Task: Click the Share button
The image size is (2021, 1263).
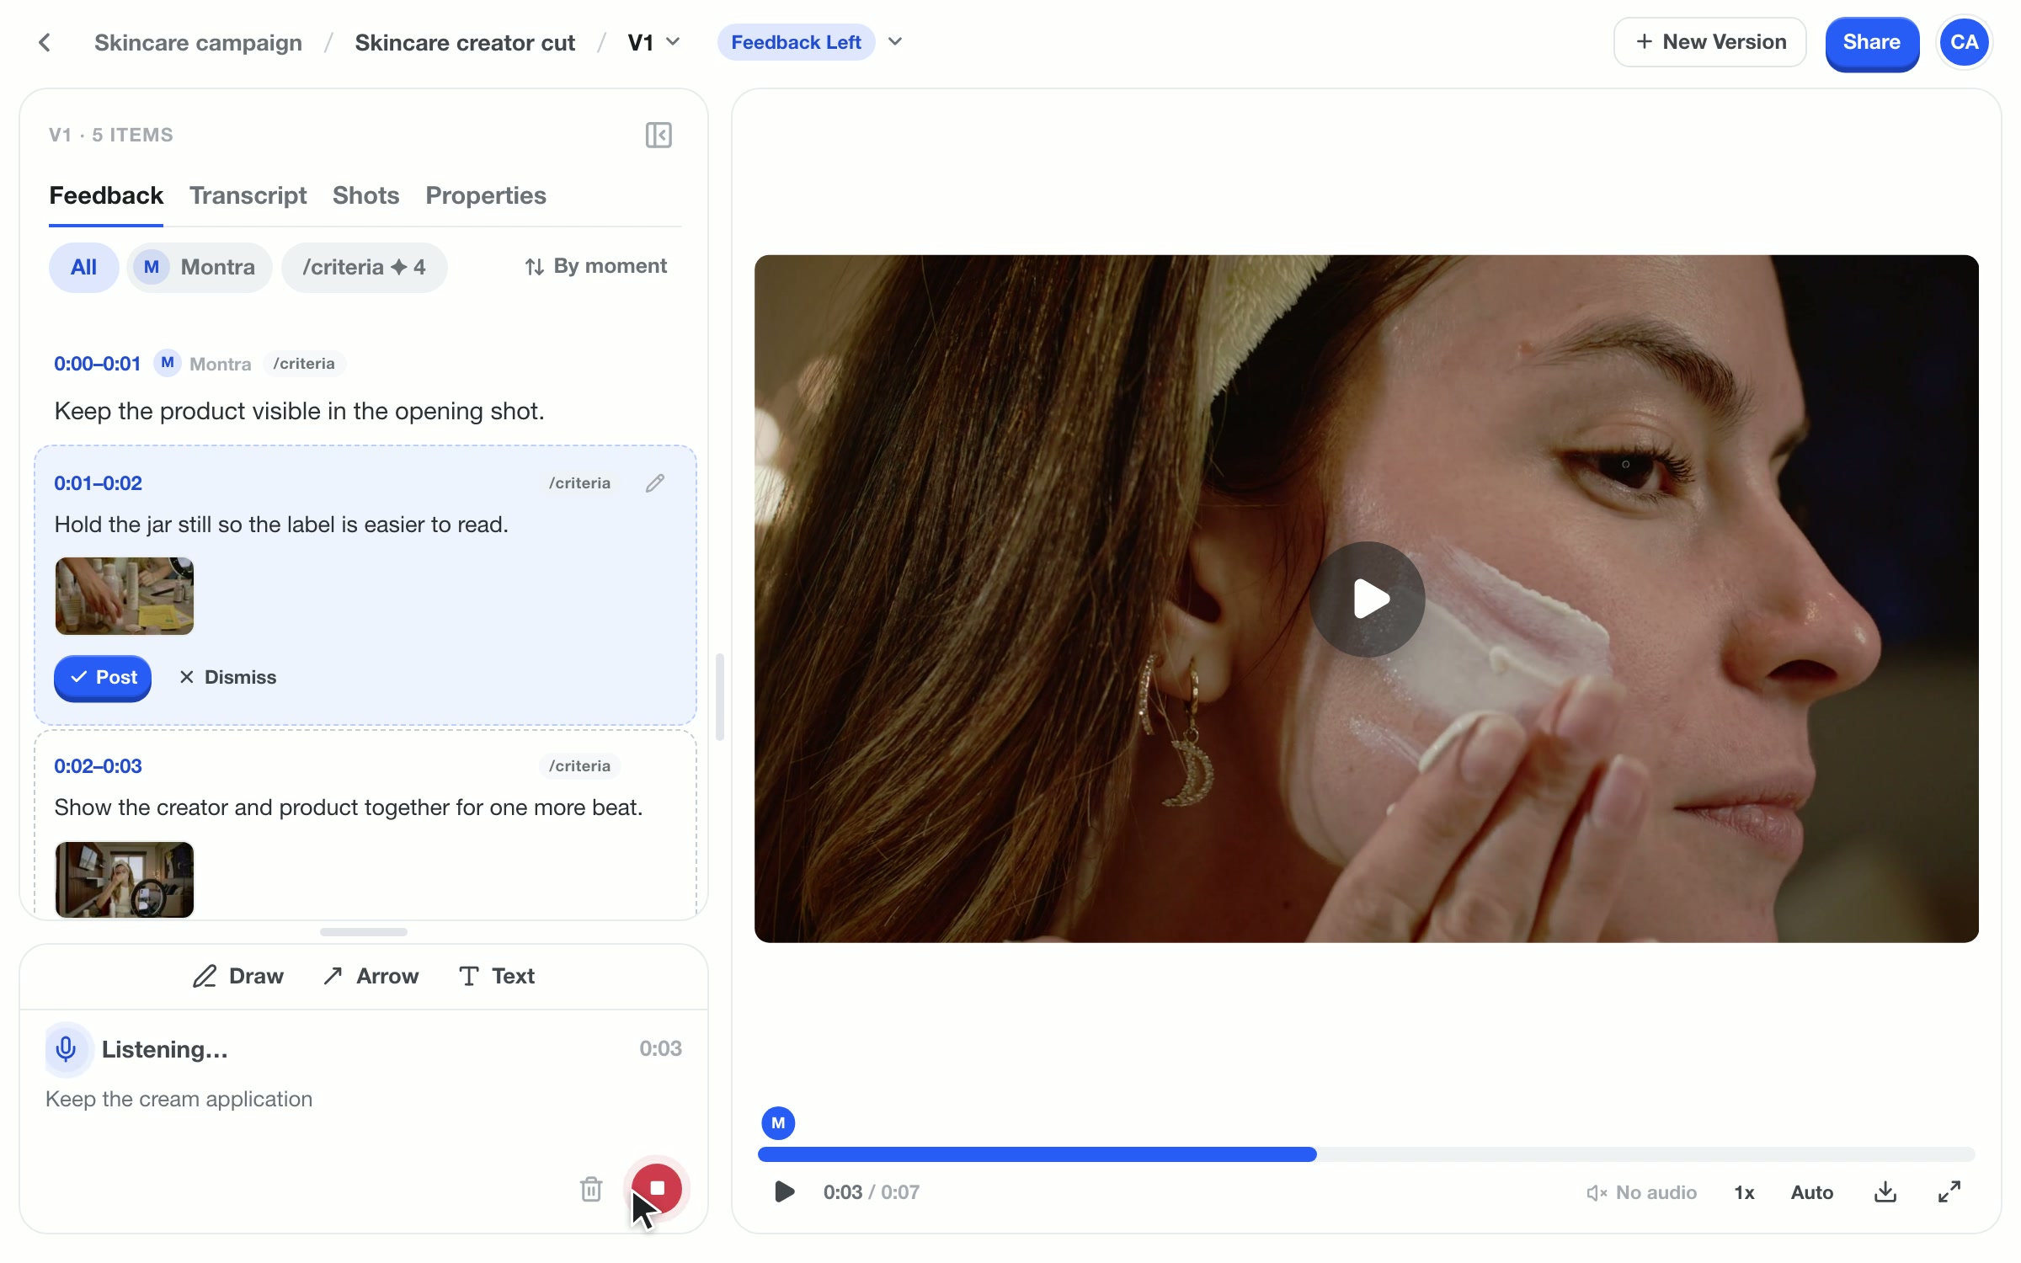Action: (1871, 42)
